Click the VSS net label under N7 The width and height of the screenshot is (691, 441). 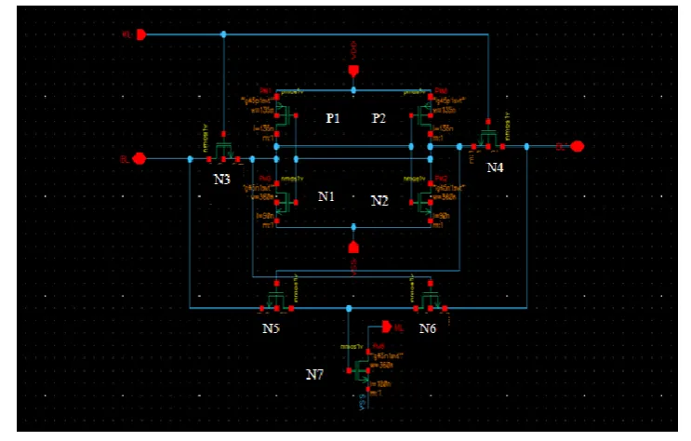tap(363, 402)
